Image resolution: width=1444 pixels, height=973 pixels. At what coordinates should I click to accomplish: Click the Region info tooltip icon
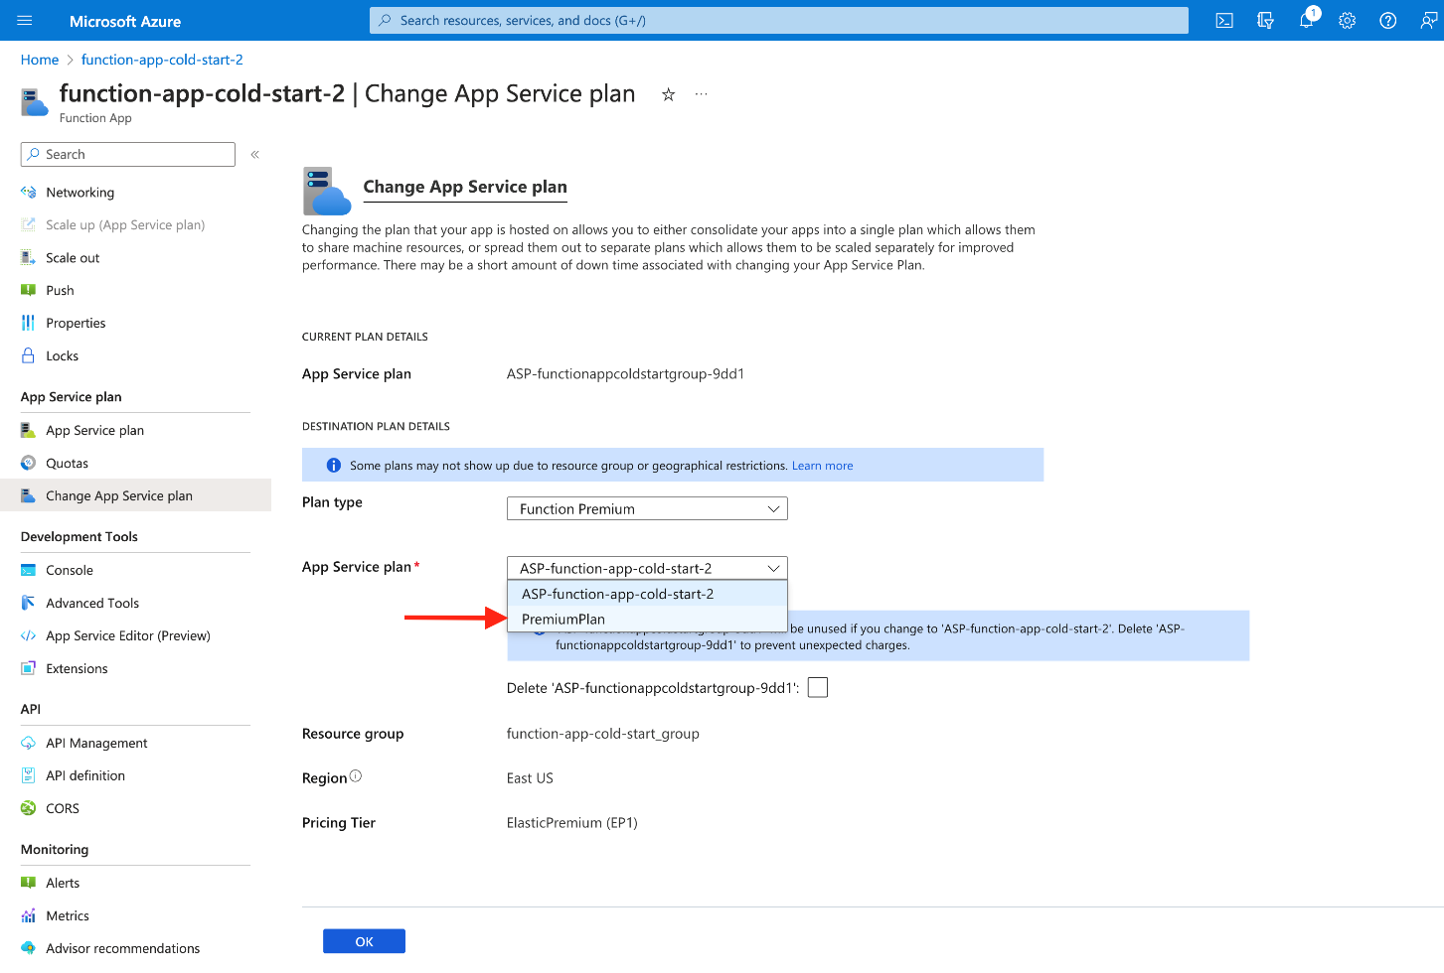[x=356, y=774]
